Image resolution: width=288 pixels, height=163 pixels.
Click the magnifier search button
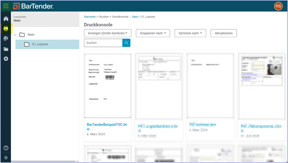click(126, 43)
